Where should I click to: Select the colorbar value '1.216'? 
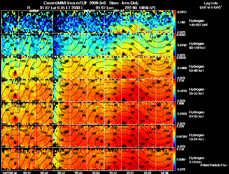click(x=180, y=81)
